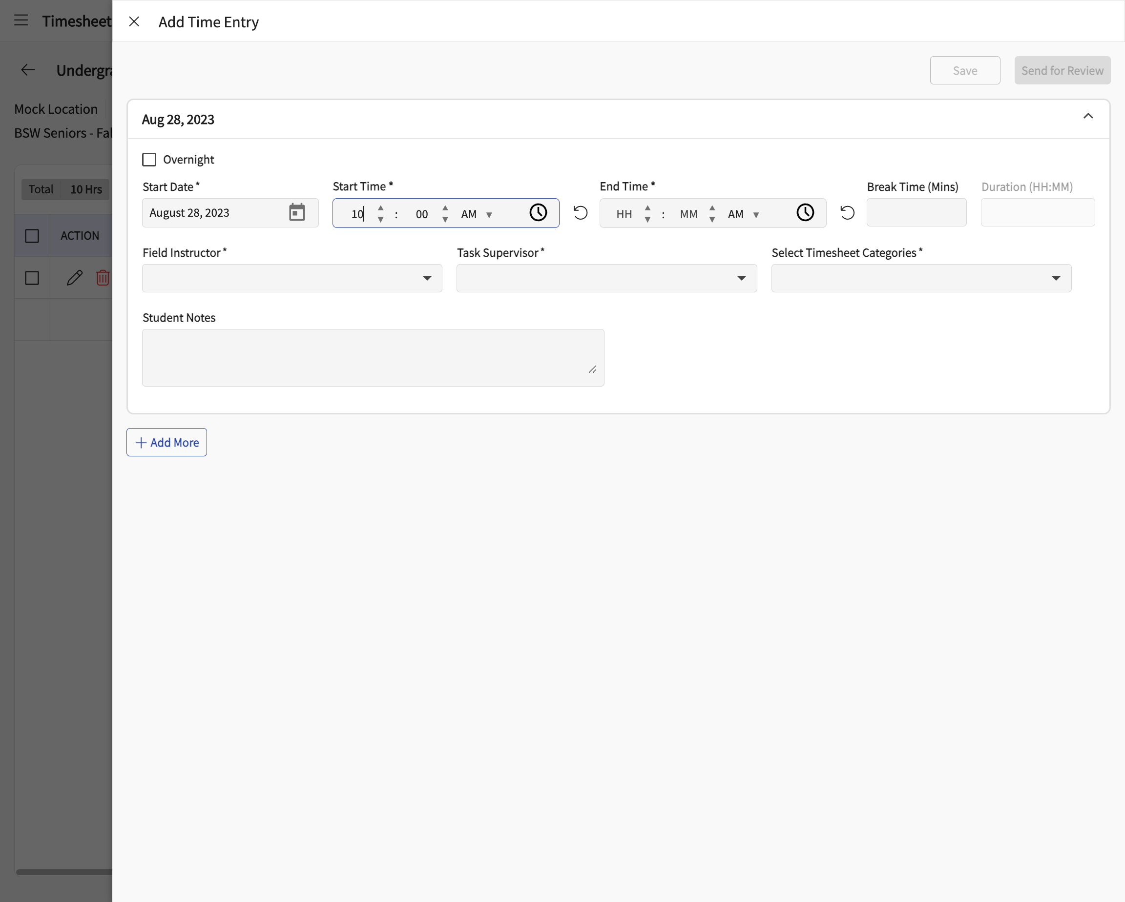
Task: Click the Start Time 00 minutes field
Action: point(421,214)
